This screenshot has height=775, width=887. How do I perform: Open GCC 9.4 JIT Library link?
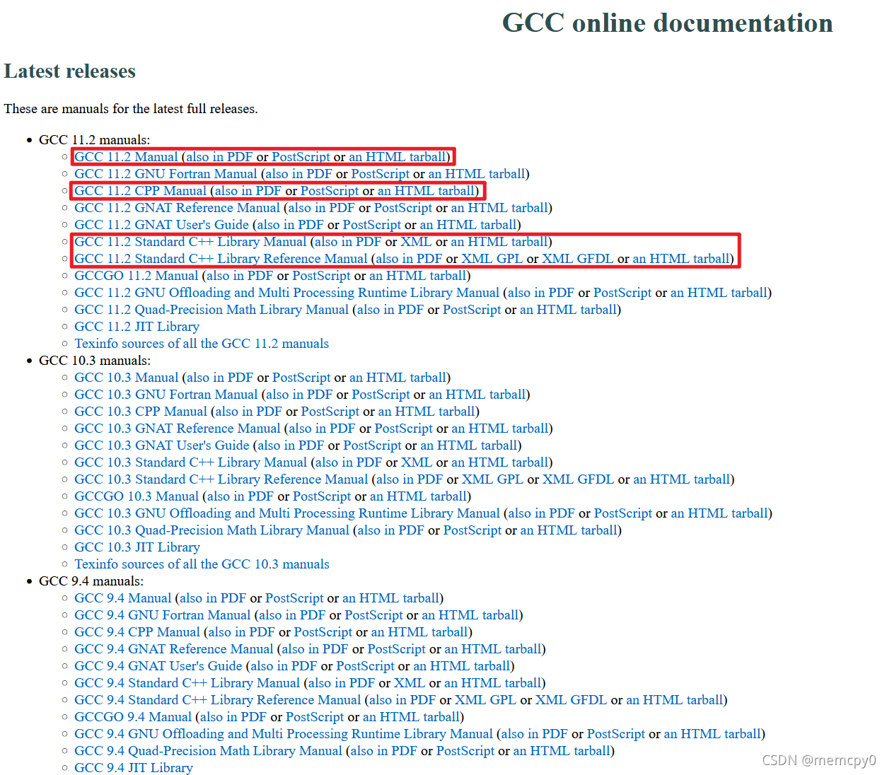(134, 768)
